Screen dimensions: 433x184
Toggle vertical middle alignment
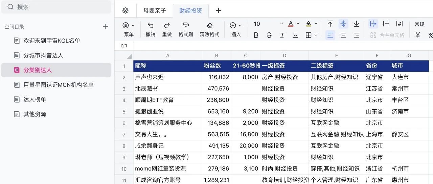[x=343, y=24]
